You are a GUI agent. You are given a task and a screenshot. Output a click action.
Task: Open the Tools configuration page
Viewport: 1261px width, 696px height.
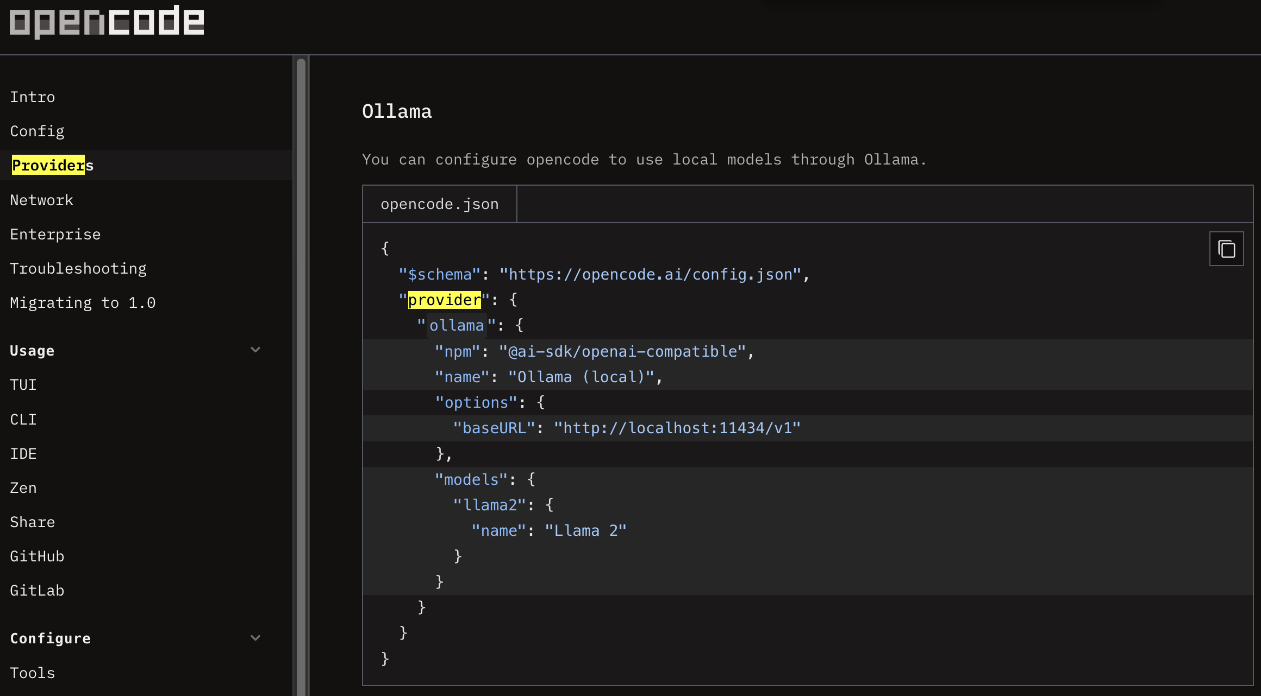point(33,673)
